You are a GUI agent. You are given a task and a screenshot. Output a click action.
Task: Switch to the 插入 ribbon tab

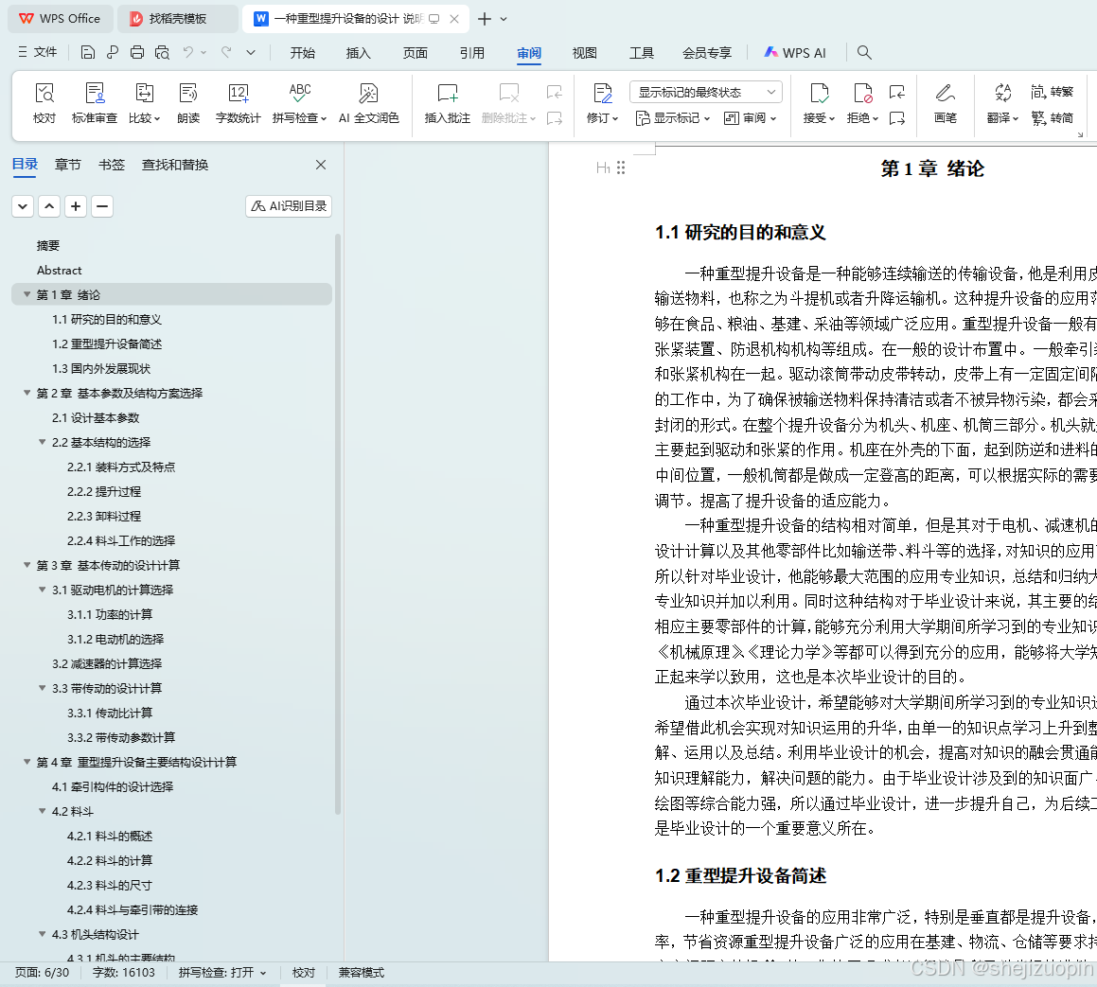(358, 53)
